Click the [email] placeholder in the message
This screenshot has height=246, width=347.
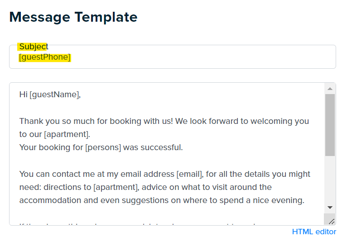(x=189, y=174)
